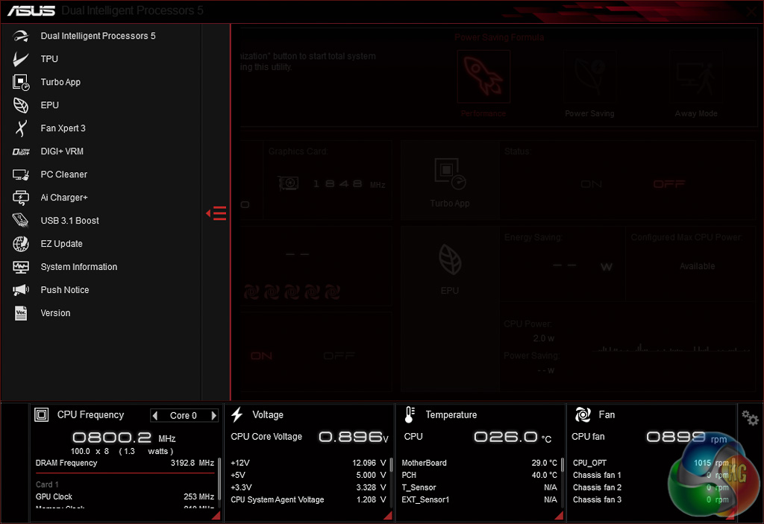Click the Core 0 selector label
764x524 pixels.
click(184, 415)
